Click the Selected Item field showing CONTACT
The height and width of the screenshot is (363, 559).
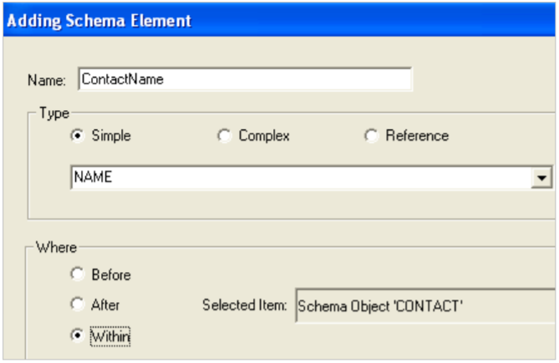click(x=424, y=305)
